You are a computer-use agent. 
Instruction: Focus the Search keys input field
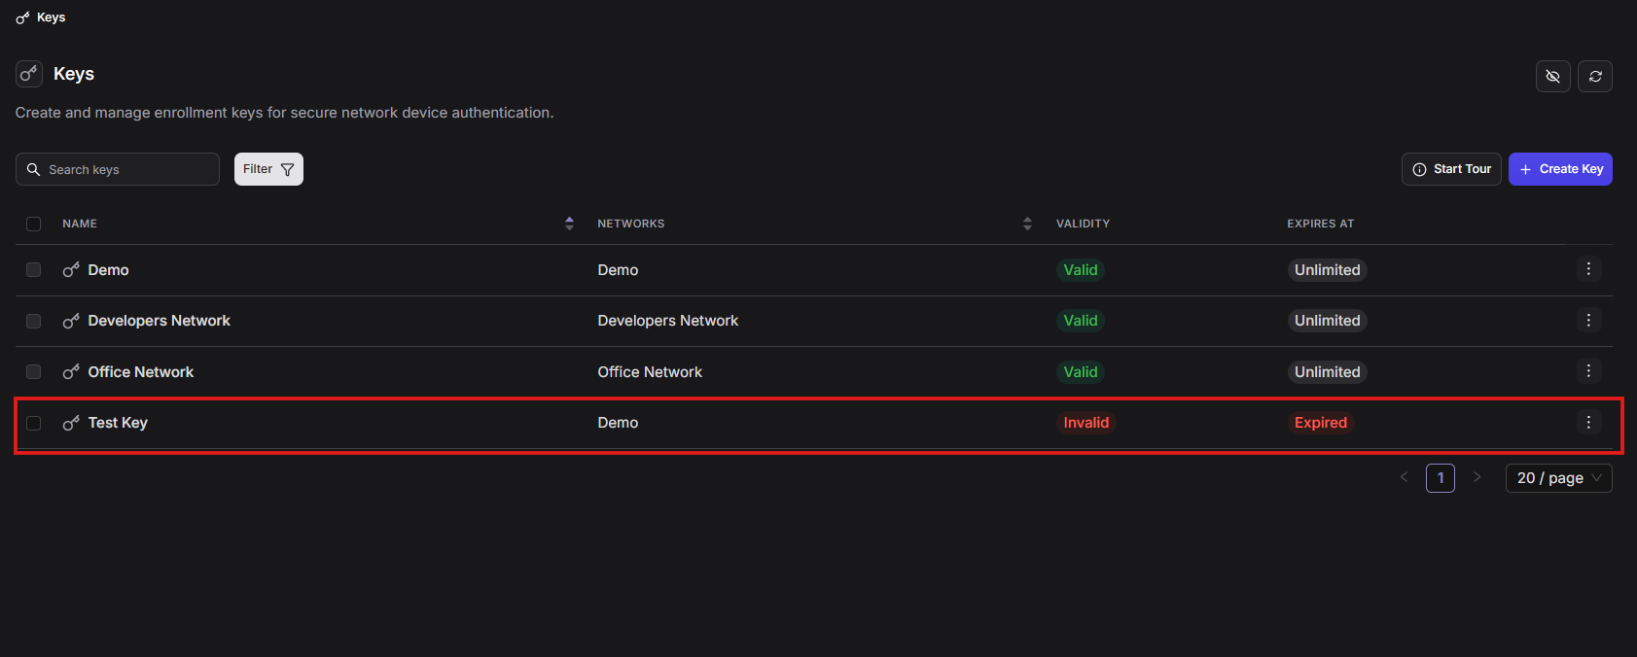pyautogui.click(x=126, y=169)
